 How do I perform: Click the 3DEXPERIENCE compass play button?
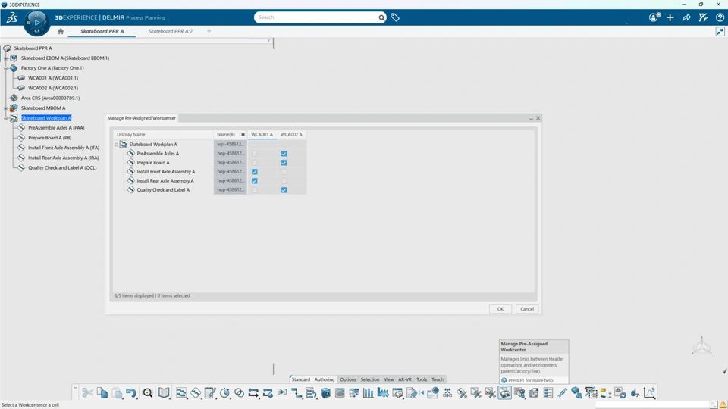[37, 22]
